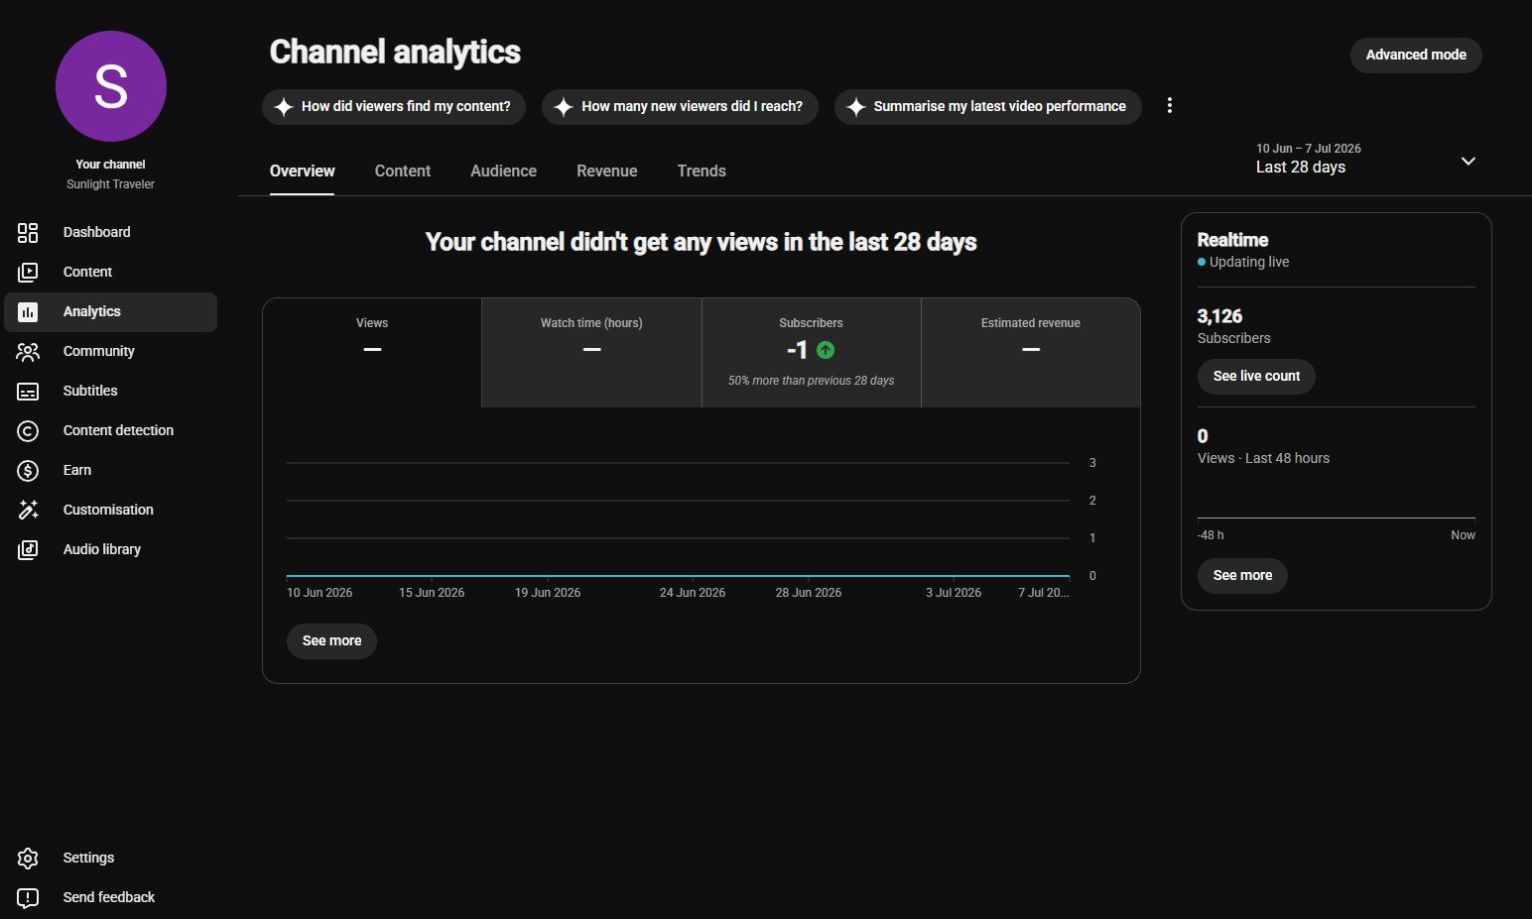This screenshot has width=1532, height=919.
Task: Open Dashboard from the sidebar
Action: (110, 232)
